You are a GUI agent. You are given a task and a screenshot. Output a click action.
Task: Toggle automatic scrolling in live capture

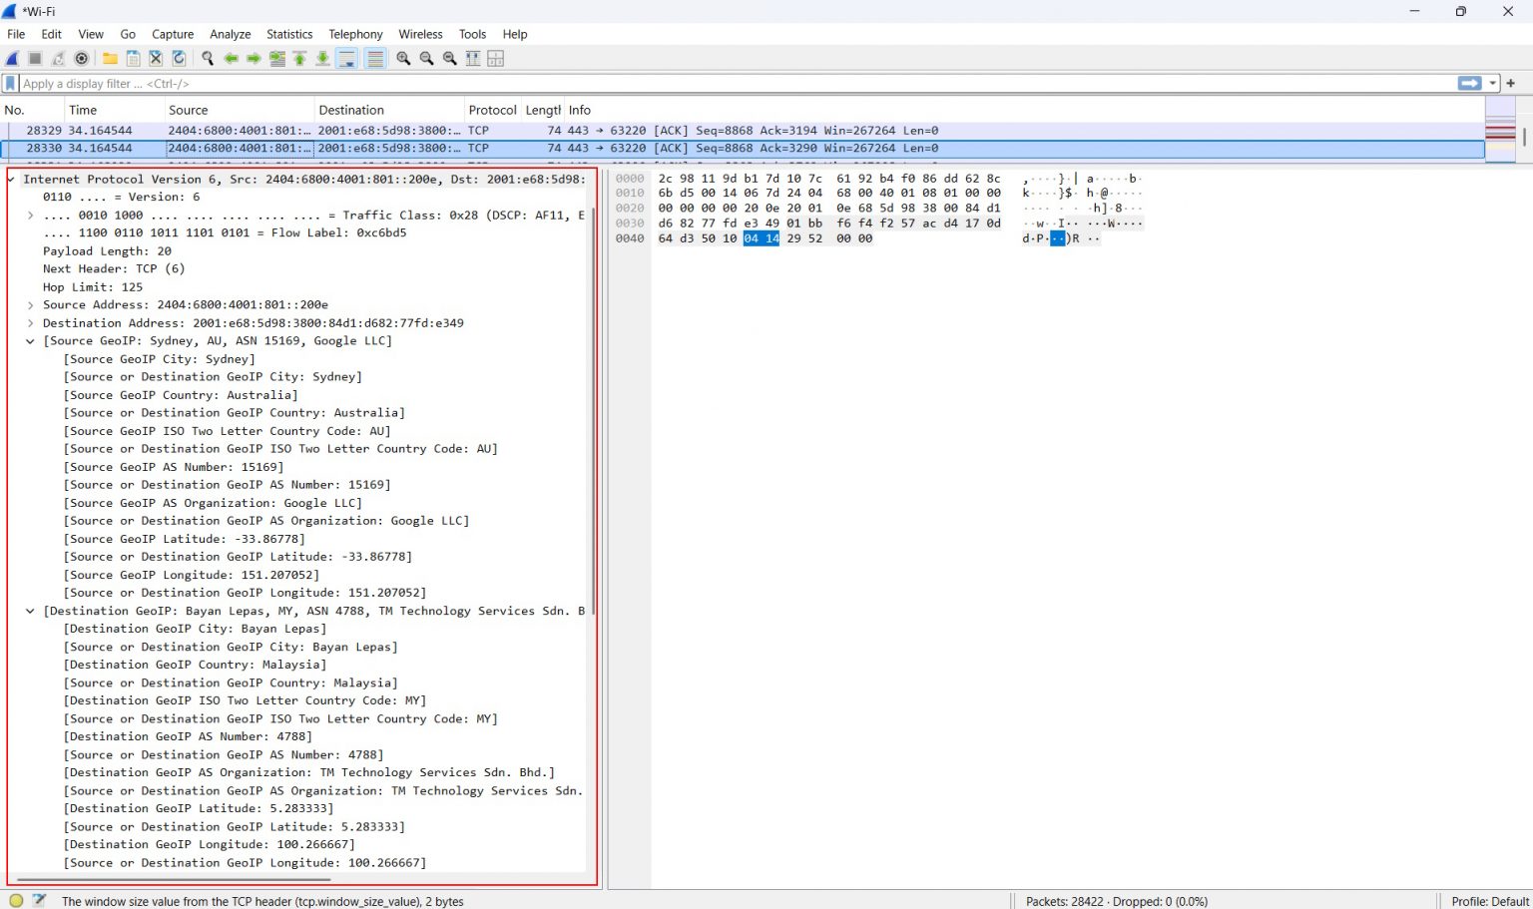346,58
